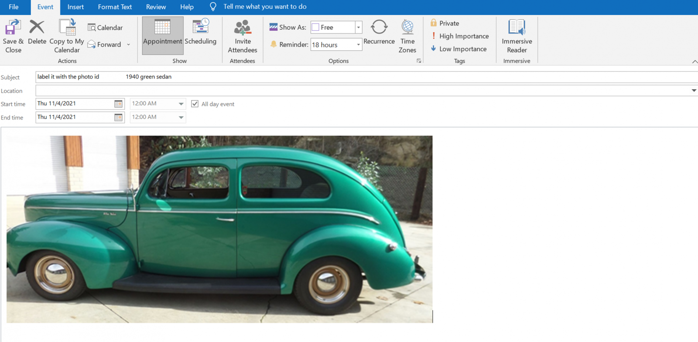Launch the Immersive Reader

517,36
